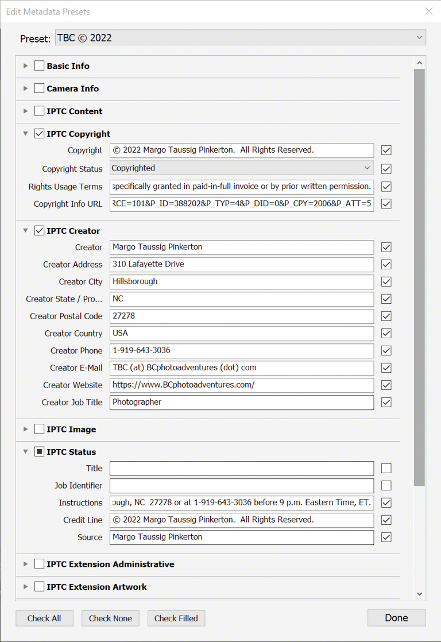Viewport: 441px width, 642px height.
Task: Check IPTC Extension Artwork section checkbox
Action: [39, 586]
